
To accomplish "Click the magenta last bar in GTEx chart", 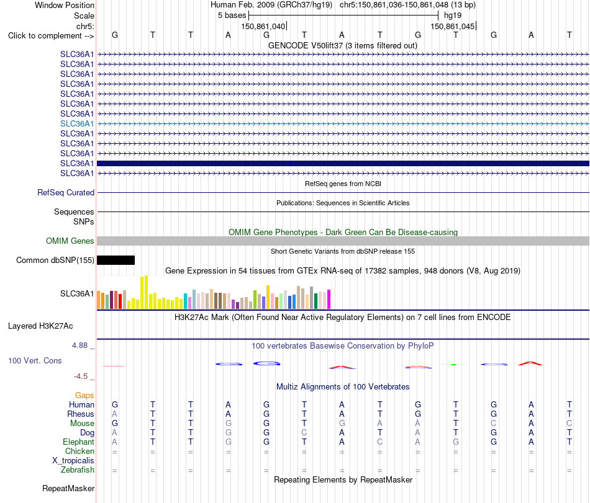I will (329, 299).
